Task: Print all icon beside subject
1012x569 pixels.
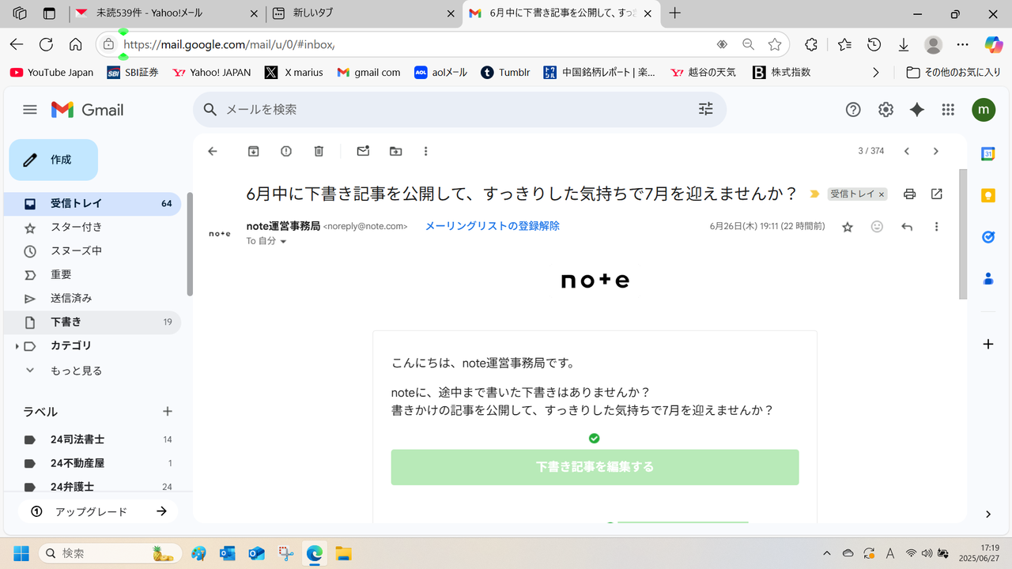Action: (909, 194)
